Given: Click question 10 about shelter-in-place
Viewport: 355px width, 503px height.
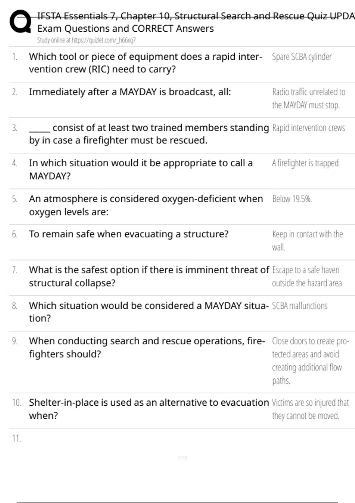Looking at the screenshot, I should click(x=149, y=409).
